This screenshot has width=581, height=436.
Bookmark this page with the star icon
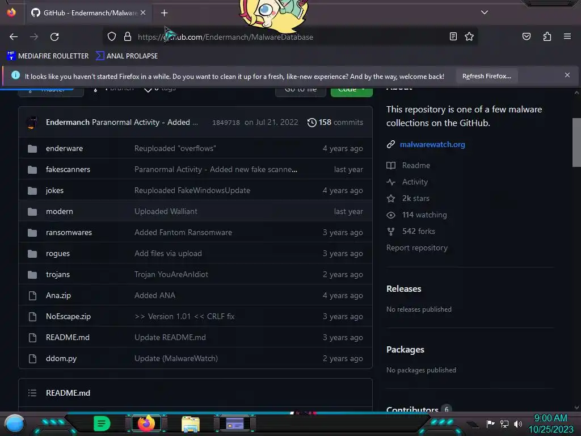click(469, 36)
